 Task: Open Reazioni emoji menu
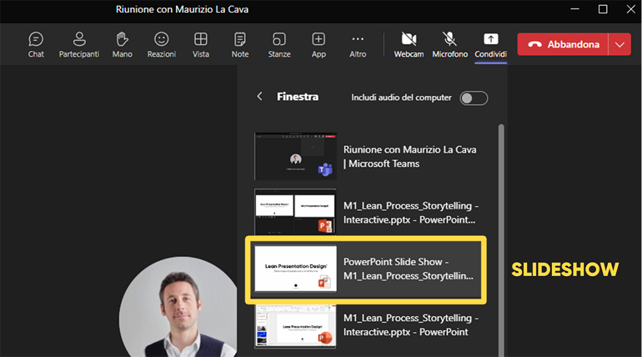pyautogui.click(x=161, y=44)
